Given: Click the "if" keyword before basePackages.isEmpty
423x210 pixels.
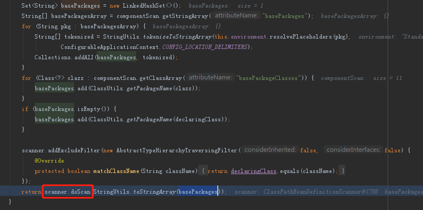Looking at the screenshot, I should pyautogui.click(x=25, y=109).
